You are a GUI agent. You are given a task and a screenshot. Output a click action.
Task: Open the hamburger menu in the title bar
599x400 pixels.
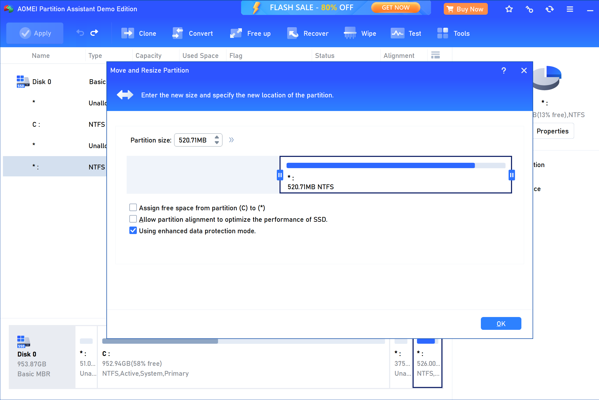(x=570, y=9)
